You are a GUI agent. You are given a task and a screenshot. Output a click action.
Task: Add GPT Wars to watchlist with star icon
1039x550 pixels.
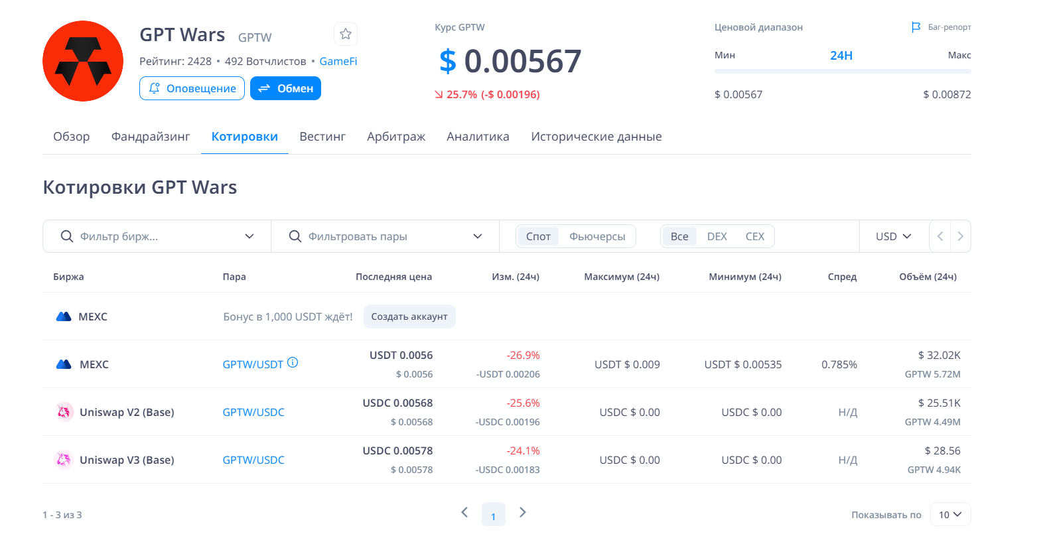point(346,34)
